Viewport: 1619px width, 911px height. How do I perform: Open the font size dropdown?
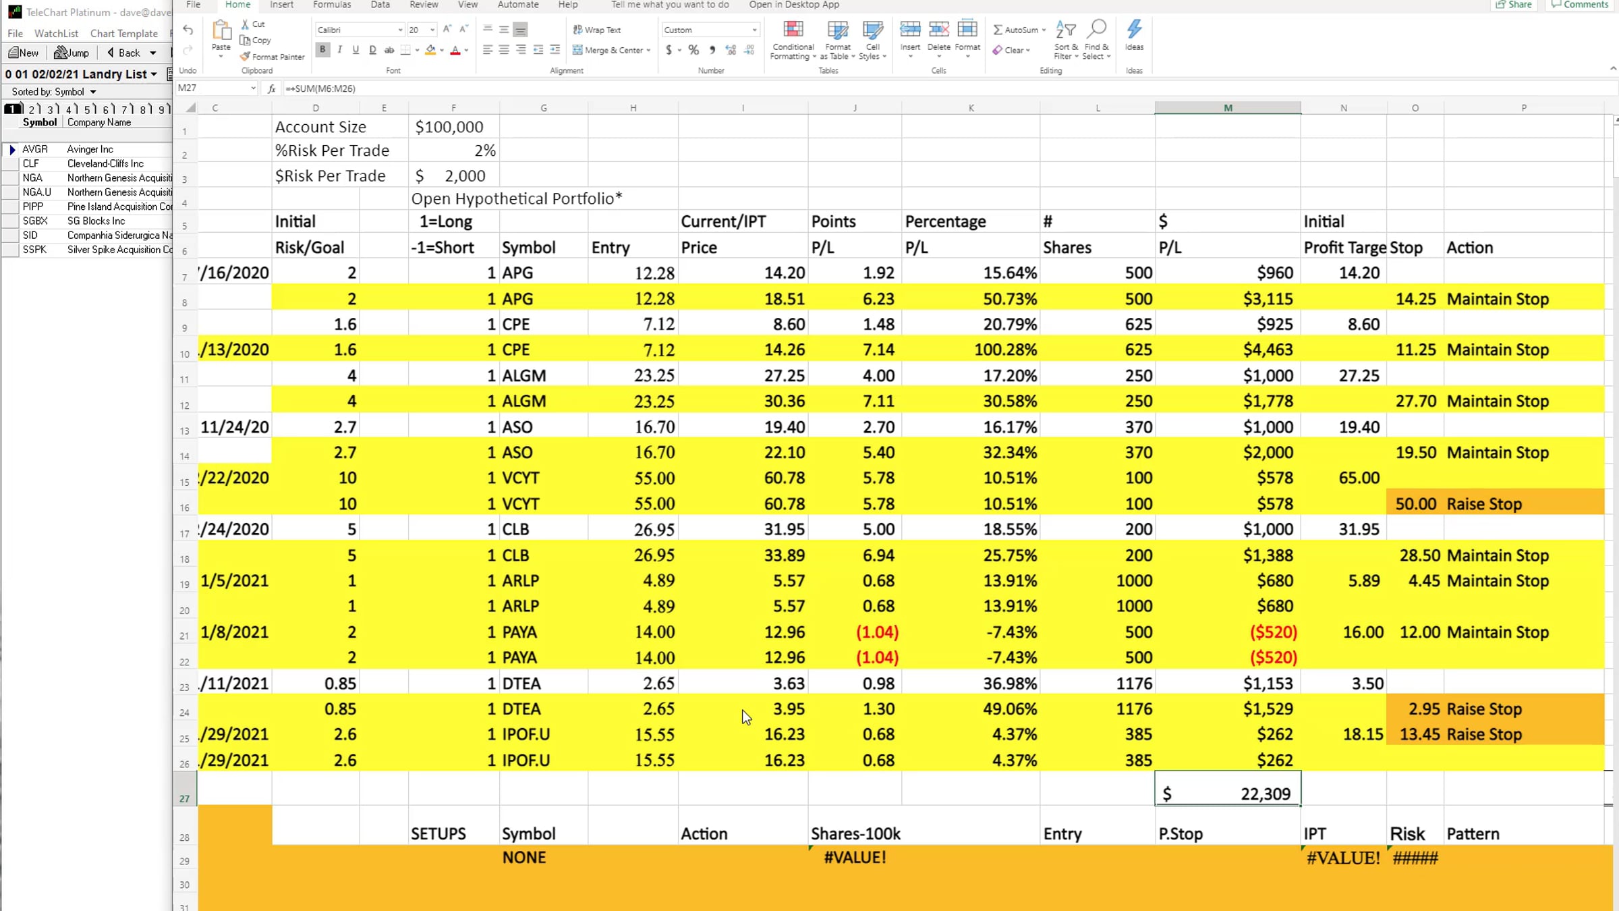(432, 30)
